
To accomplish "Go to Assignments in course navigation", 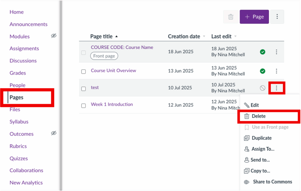I will click(24, 49).
